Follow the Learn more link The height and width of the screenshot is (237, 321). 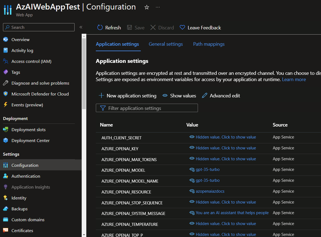coord(294,79)
